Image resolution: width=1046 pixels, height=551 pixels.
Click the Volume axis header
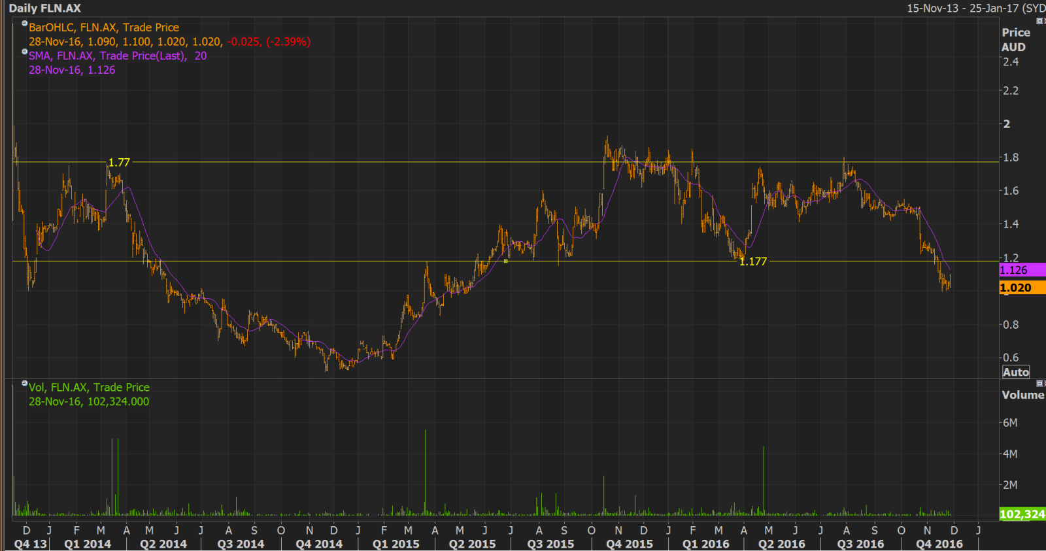(x=1023, y=395)
